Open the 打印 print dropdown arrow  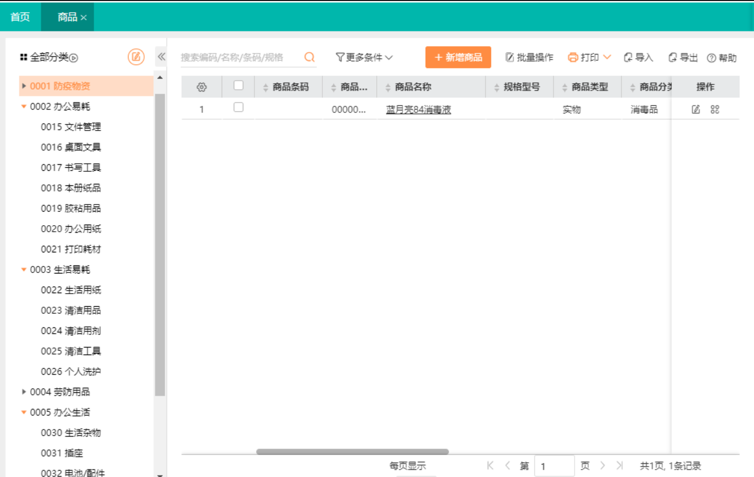pyautogui.click(x=607, y=57)
